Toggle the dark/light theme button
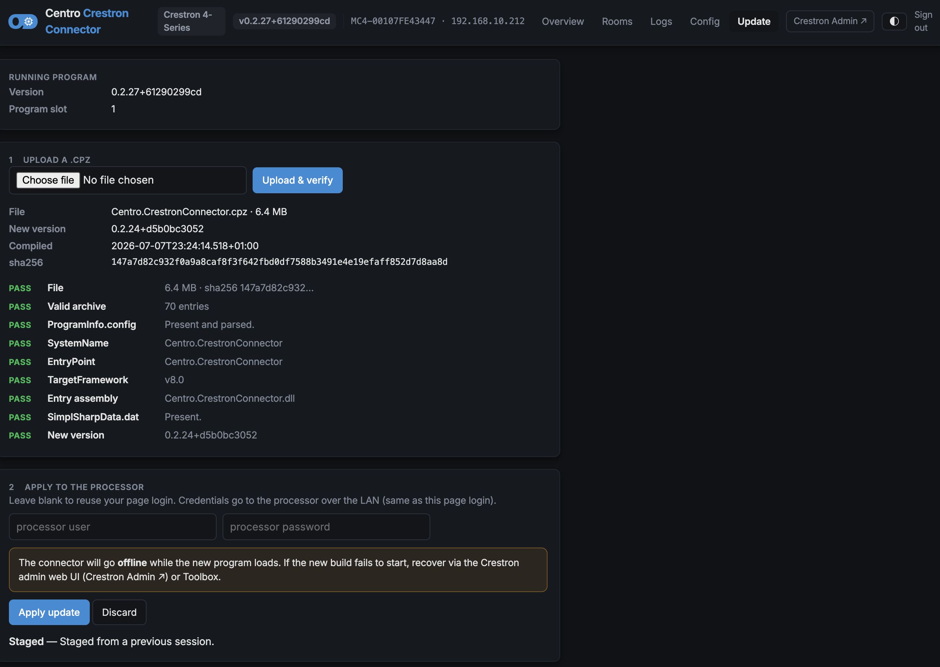 (x=894, y=22)
